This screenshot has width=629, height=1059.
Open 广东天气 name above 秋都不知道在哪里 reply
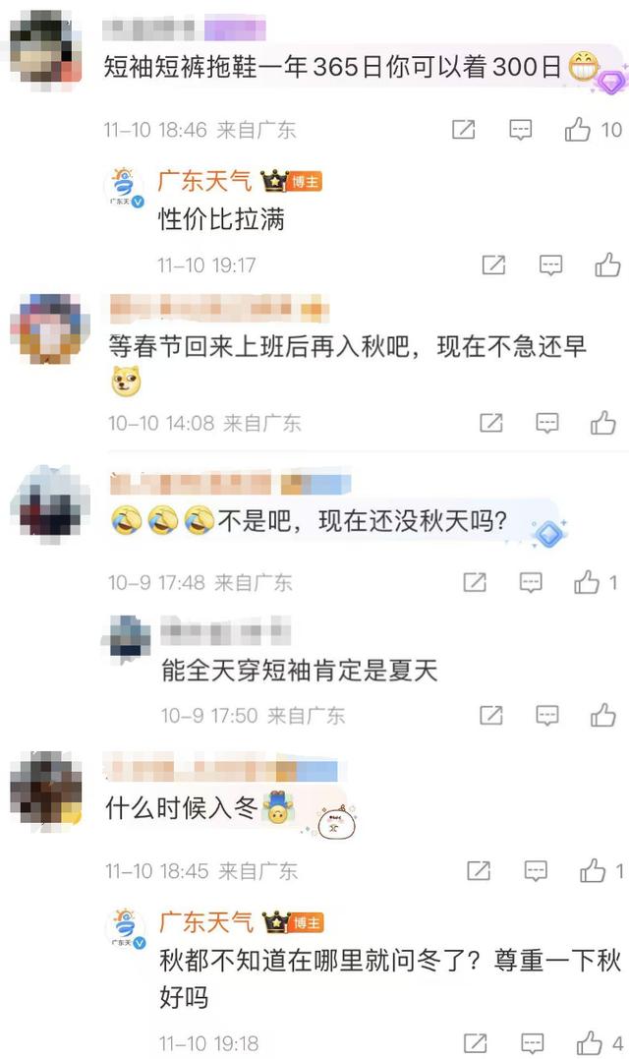point(206,922)
